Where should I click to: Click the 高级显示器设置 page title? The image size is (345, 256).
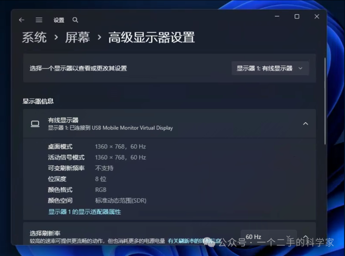click(152, 37)
